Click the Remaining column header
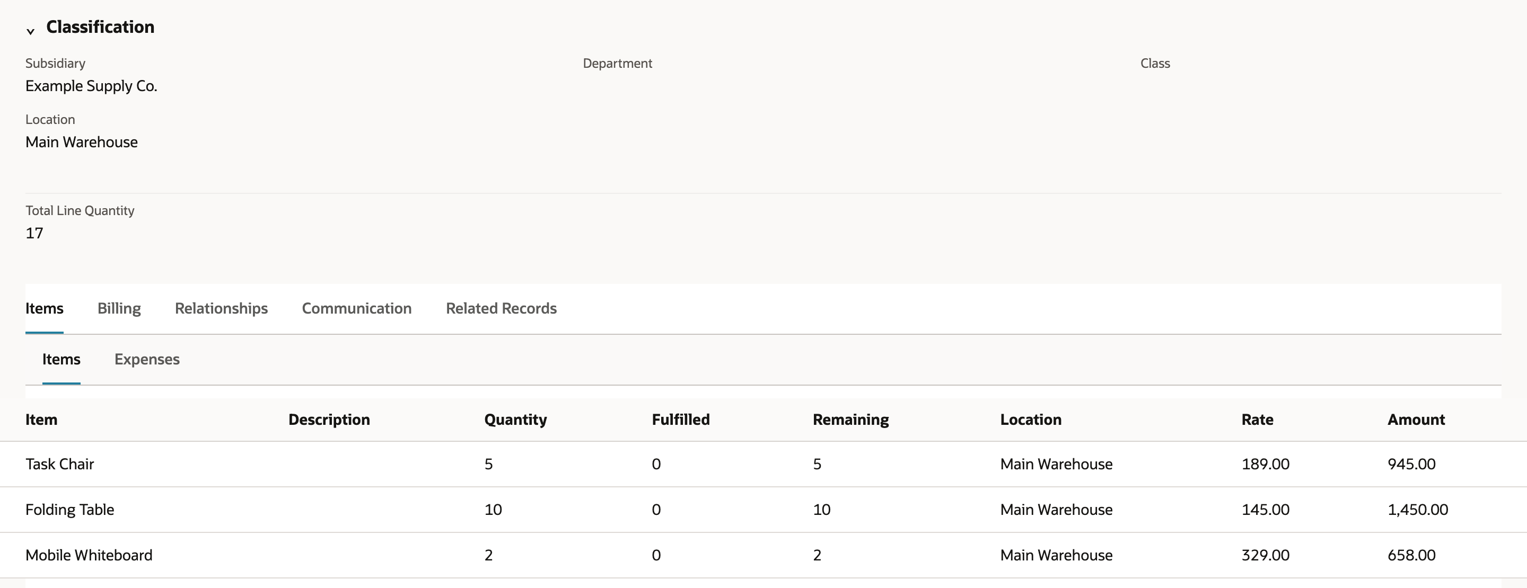 pyautogui.click(x=850, y=420)
